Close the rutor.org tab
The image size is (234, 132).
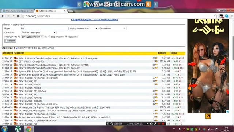(x=65, y=11)
